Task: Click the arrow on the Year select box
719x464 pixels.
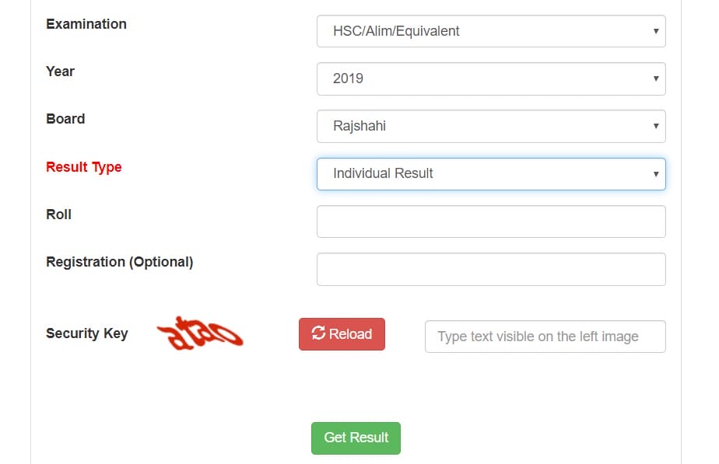Action: [x=656, y=78]
